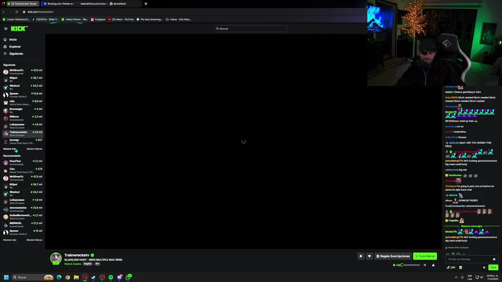Screen dimensions: 502x282
Task: Open xQc channel in following list
Action: tap(23, 103)
